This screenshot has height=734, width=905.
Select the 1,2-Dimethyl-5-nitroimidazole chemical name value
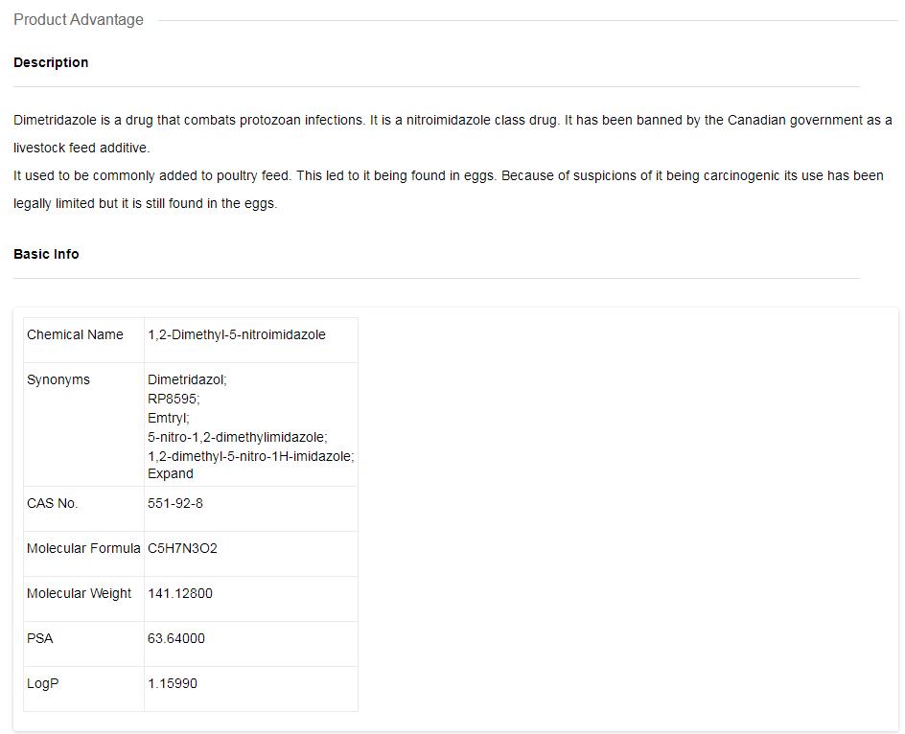tap(237, 334)
